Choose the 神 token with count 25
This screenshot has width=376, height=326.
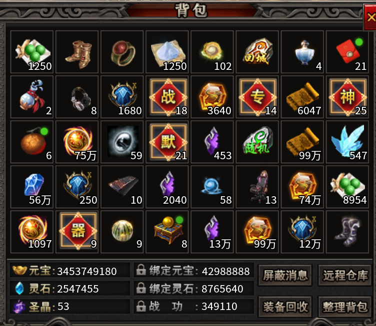coord(347,97)
